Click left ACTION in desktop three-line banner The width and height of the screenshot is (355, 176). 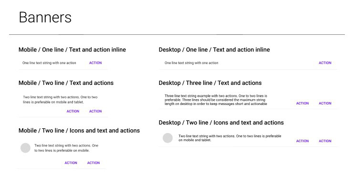303,104
